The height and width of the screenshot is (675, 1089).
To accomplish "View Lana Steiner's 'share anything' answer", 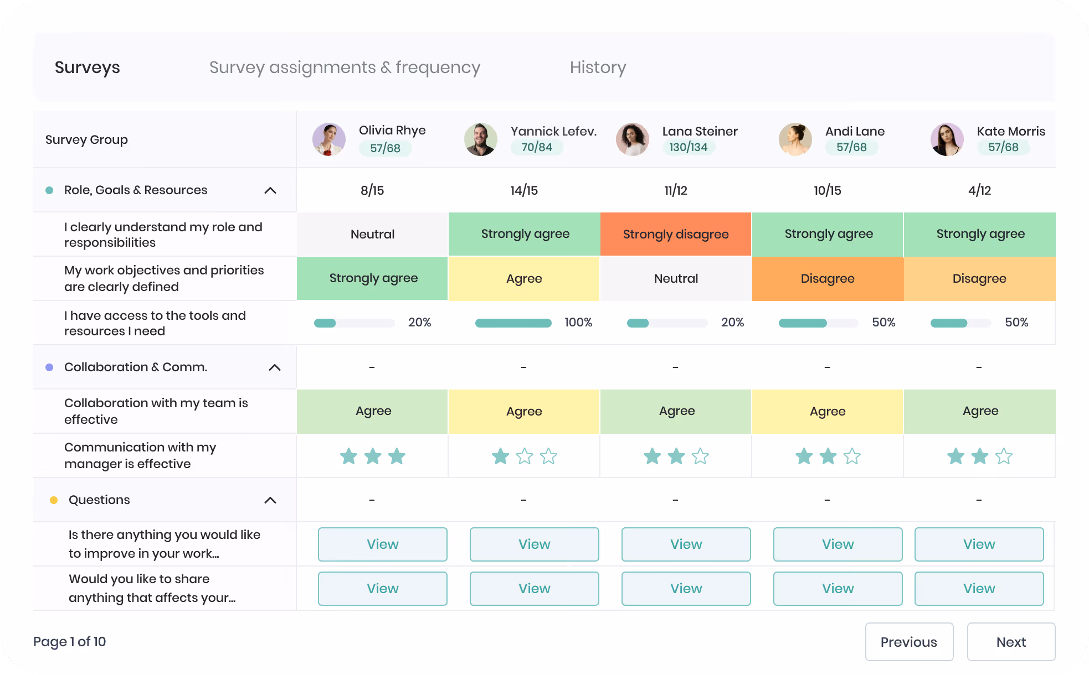I will (686, 589).
